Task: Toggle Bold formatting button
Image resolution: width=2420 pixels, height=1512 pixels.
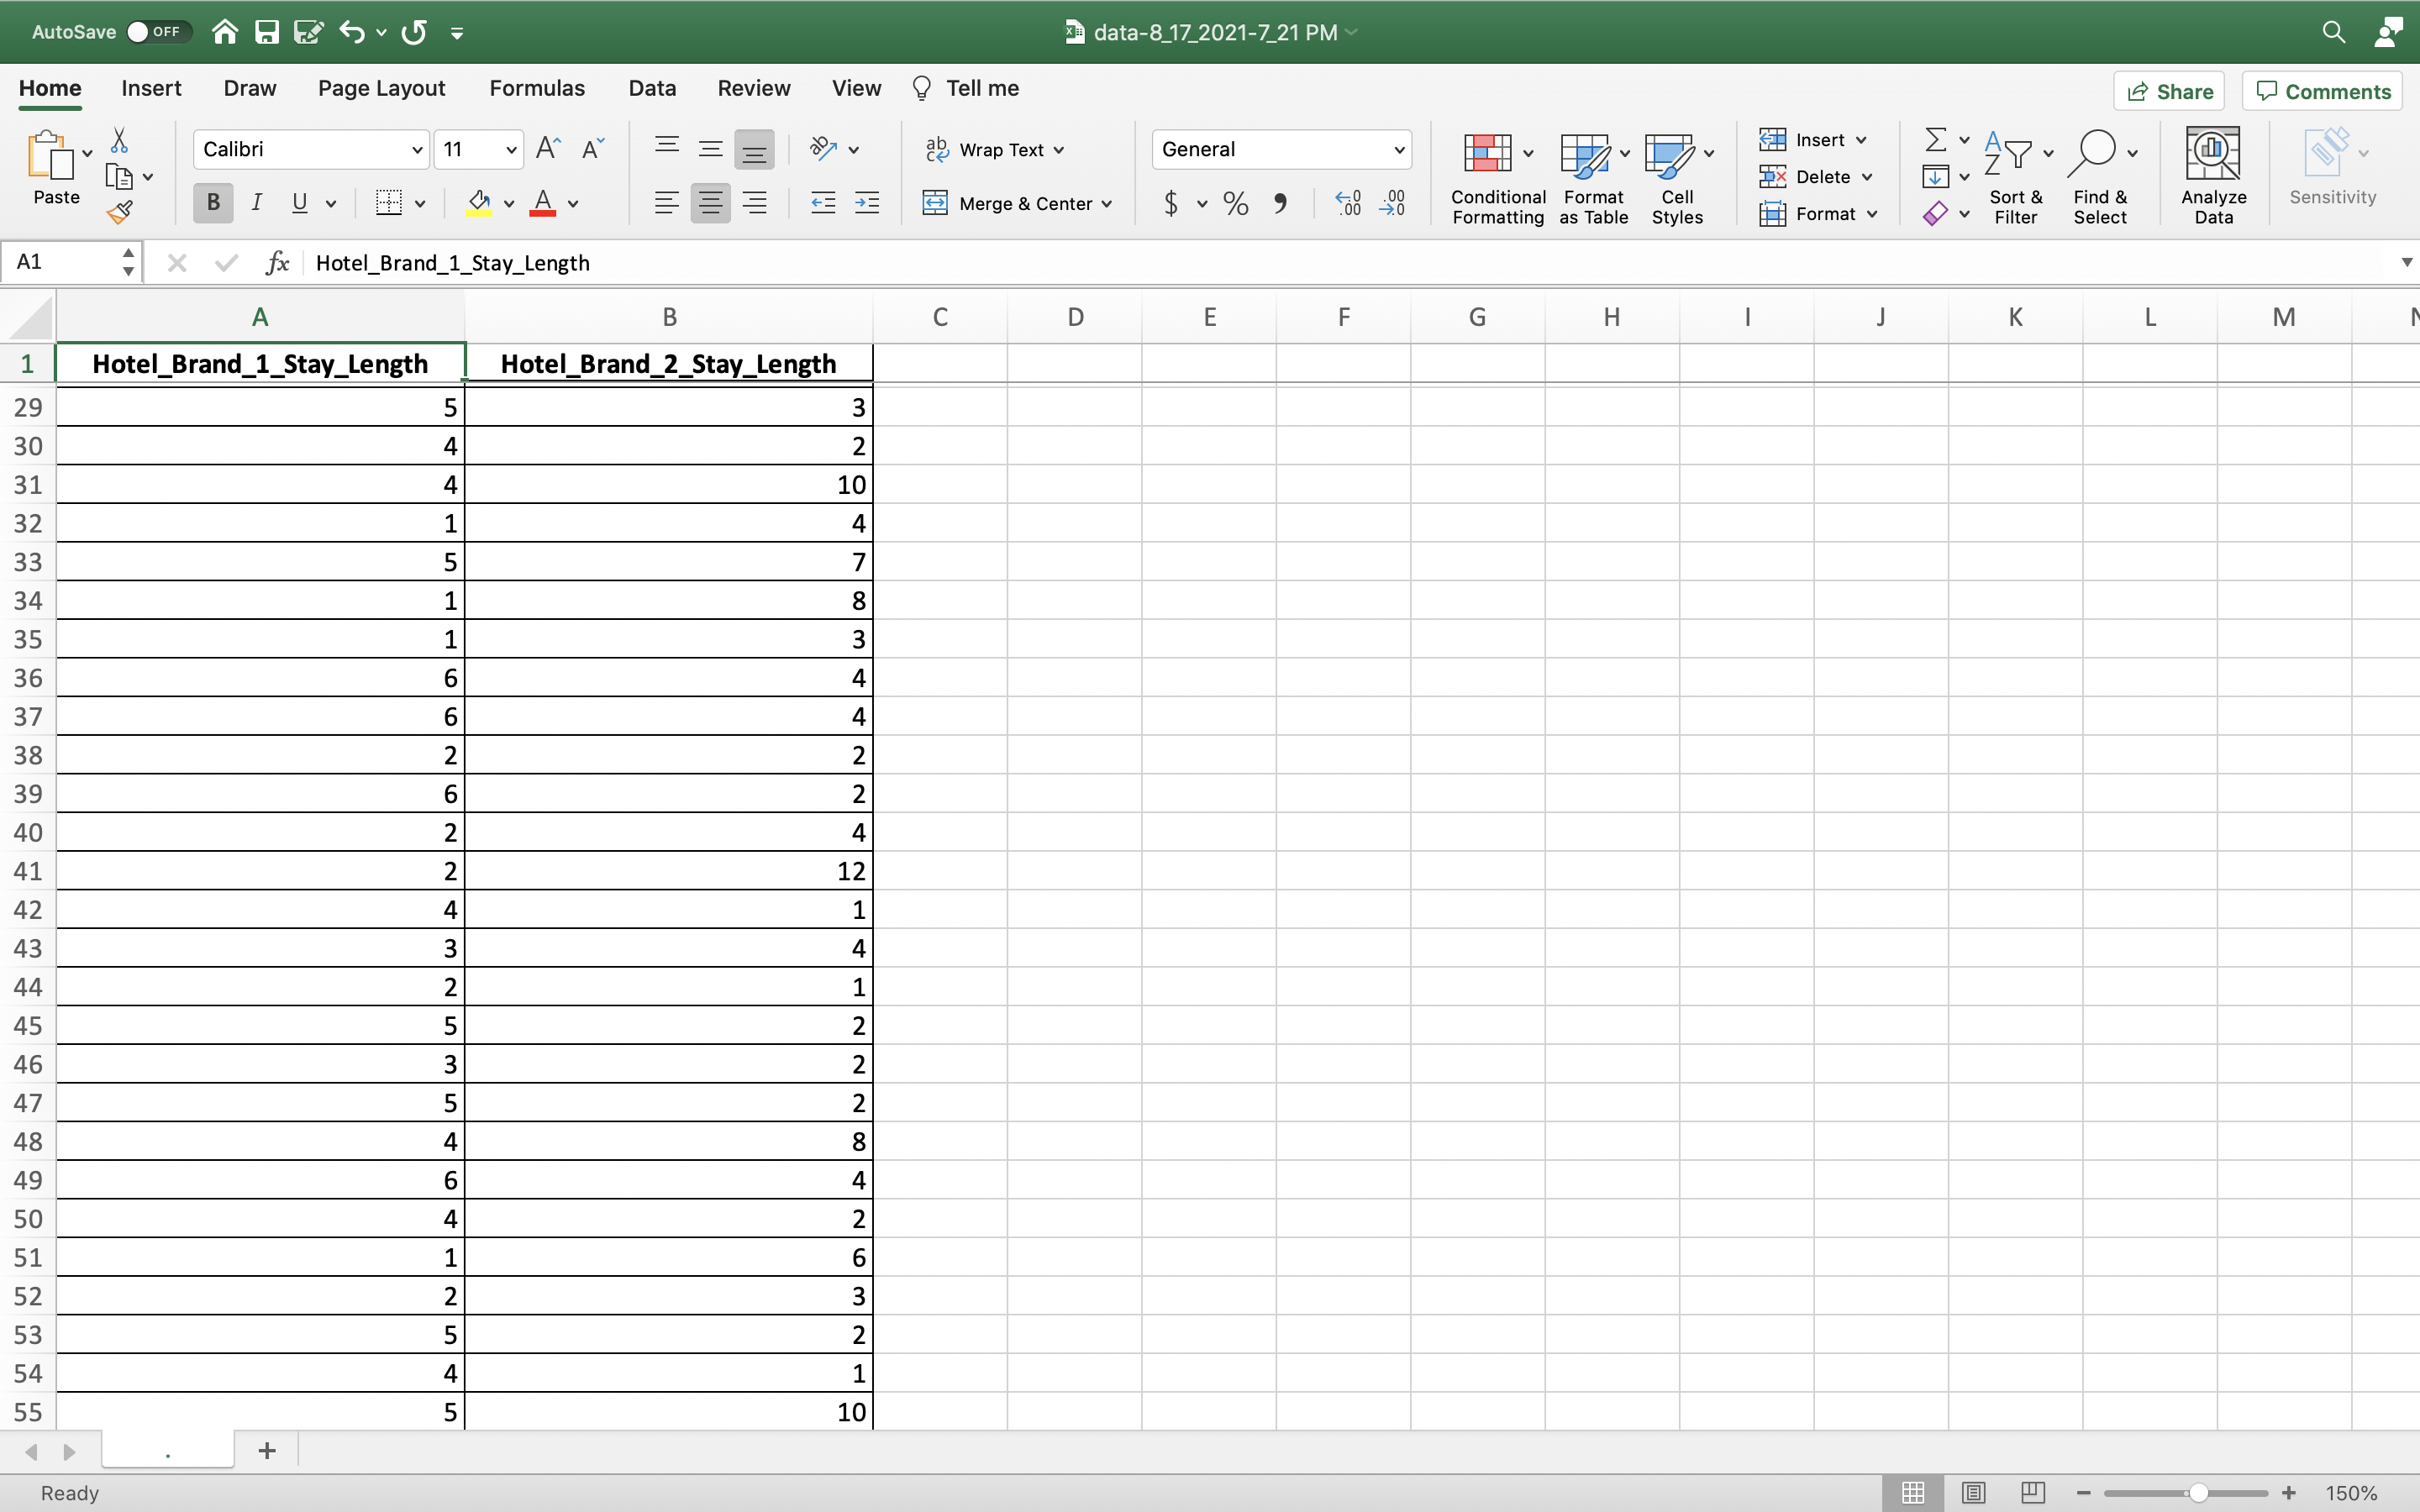Action: click(212, 203)
